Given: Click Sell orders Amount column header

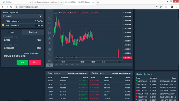Looking at the screenshot, I should (x=108, y=77).
